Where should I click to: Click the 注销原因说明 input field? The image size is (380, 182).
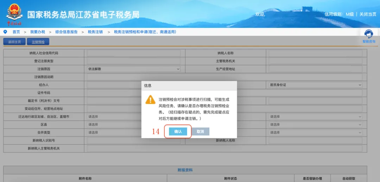[224, 77]
